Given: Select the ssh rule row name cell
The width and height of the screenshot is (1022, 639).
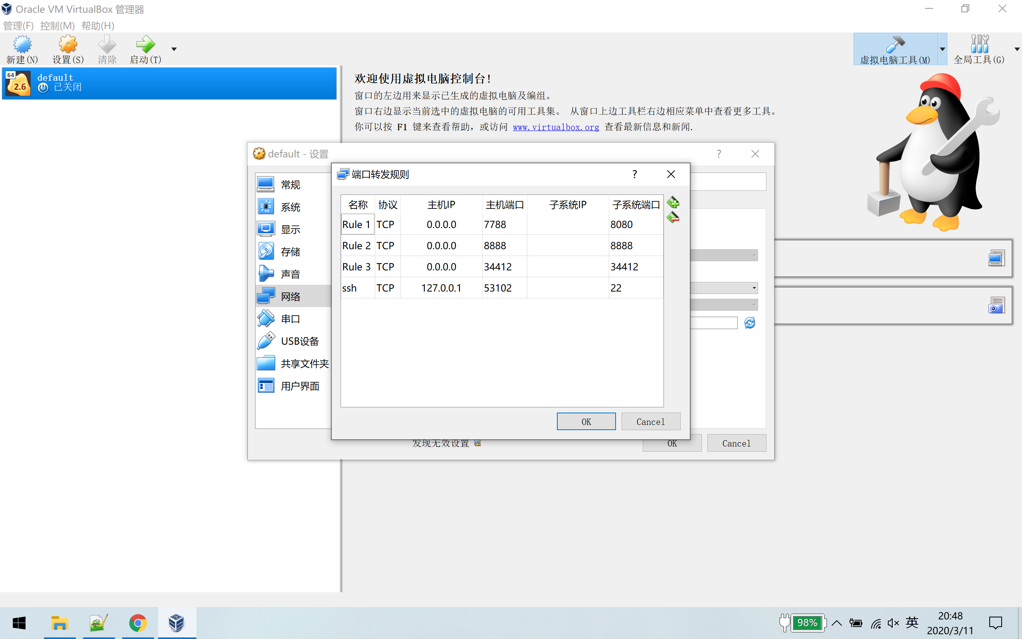Looking at the screenshot, I should coord(357,288).
